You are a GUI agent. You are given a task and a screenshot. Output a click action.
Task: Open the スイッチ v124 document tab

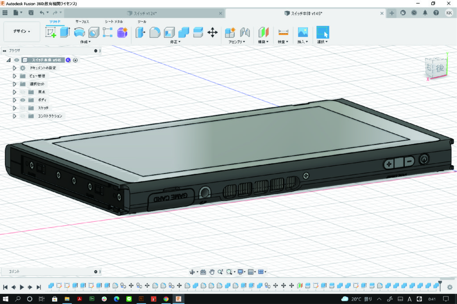point(145,13)
